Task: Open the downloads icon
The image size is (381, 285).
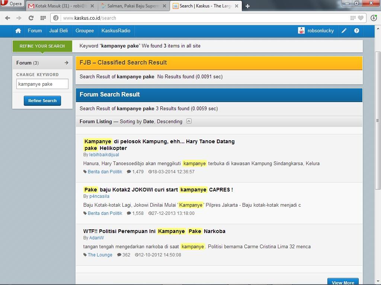Action: (x=374, y=18)
